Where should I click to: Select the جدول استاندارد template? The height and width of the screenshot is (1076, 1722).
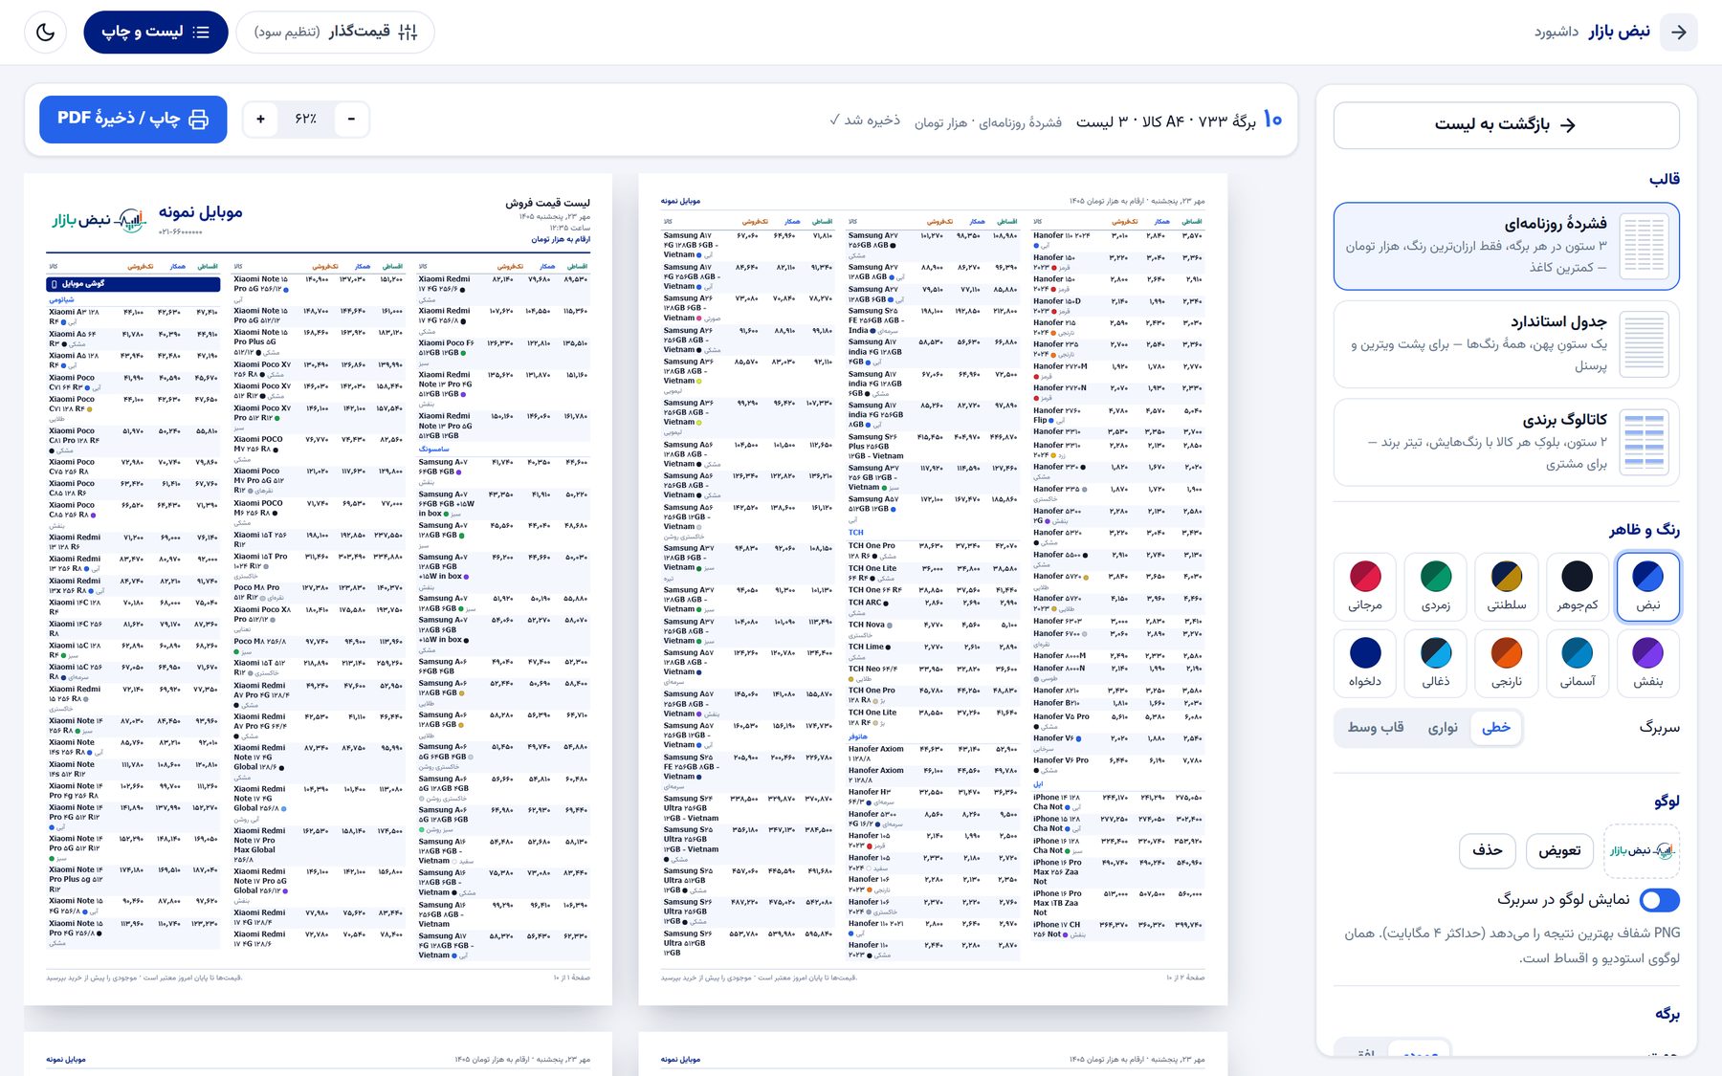click(x=1506, y=343)
